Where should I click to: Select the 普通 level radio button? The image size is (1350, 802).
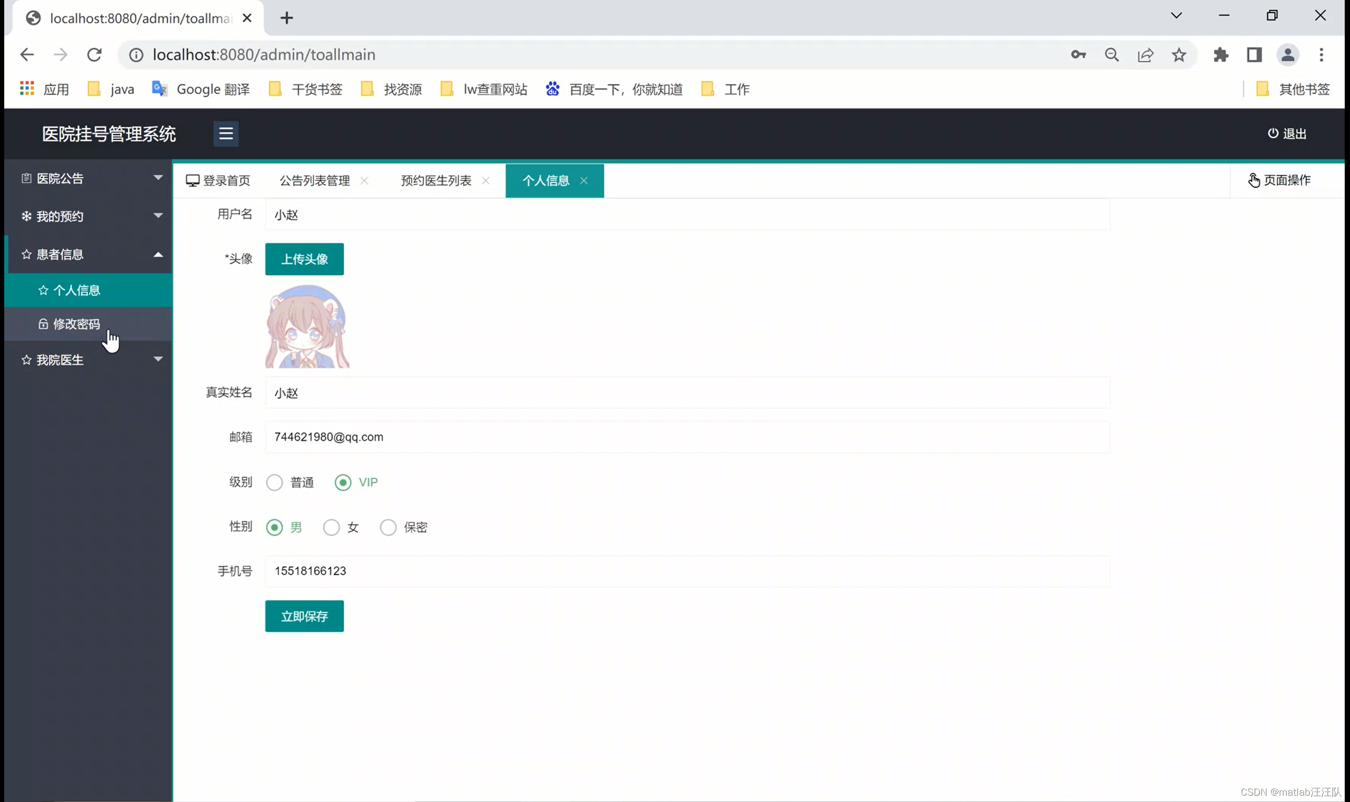click(274, 482)
